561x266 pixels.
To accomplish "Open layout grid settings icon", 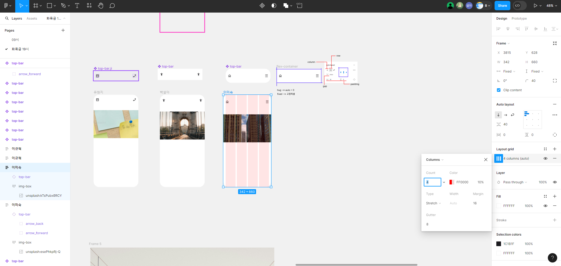I will tap(499, 158).
